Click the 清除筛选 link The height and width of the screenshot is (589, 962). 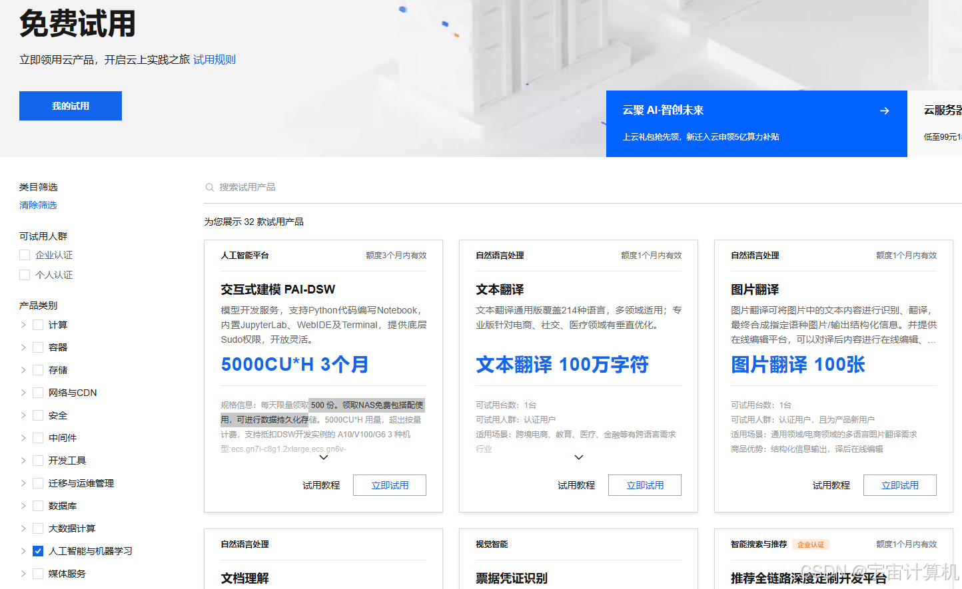[x=38, y=204]
